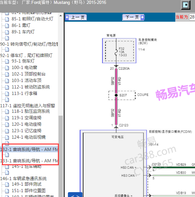Click page icon beside 149-1 部件测试
This screenshot has height=197, width=195.
coord(7,184)
